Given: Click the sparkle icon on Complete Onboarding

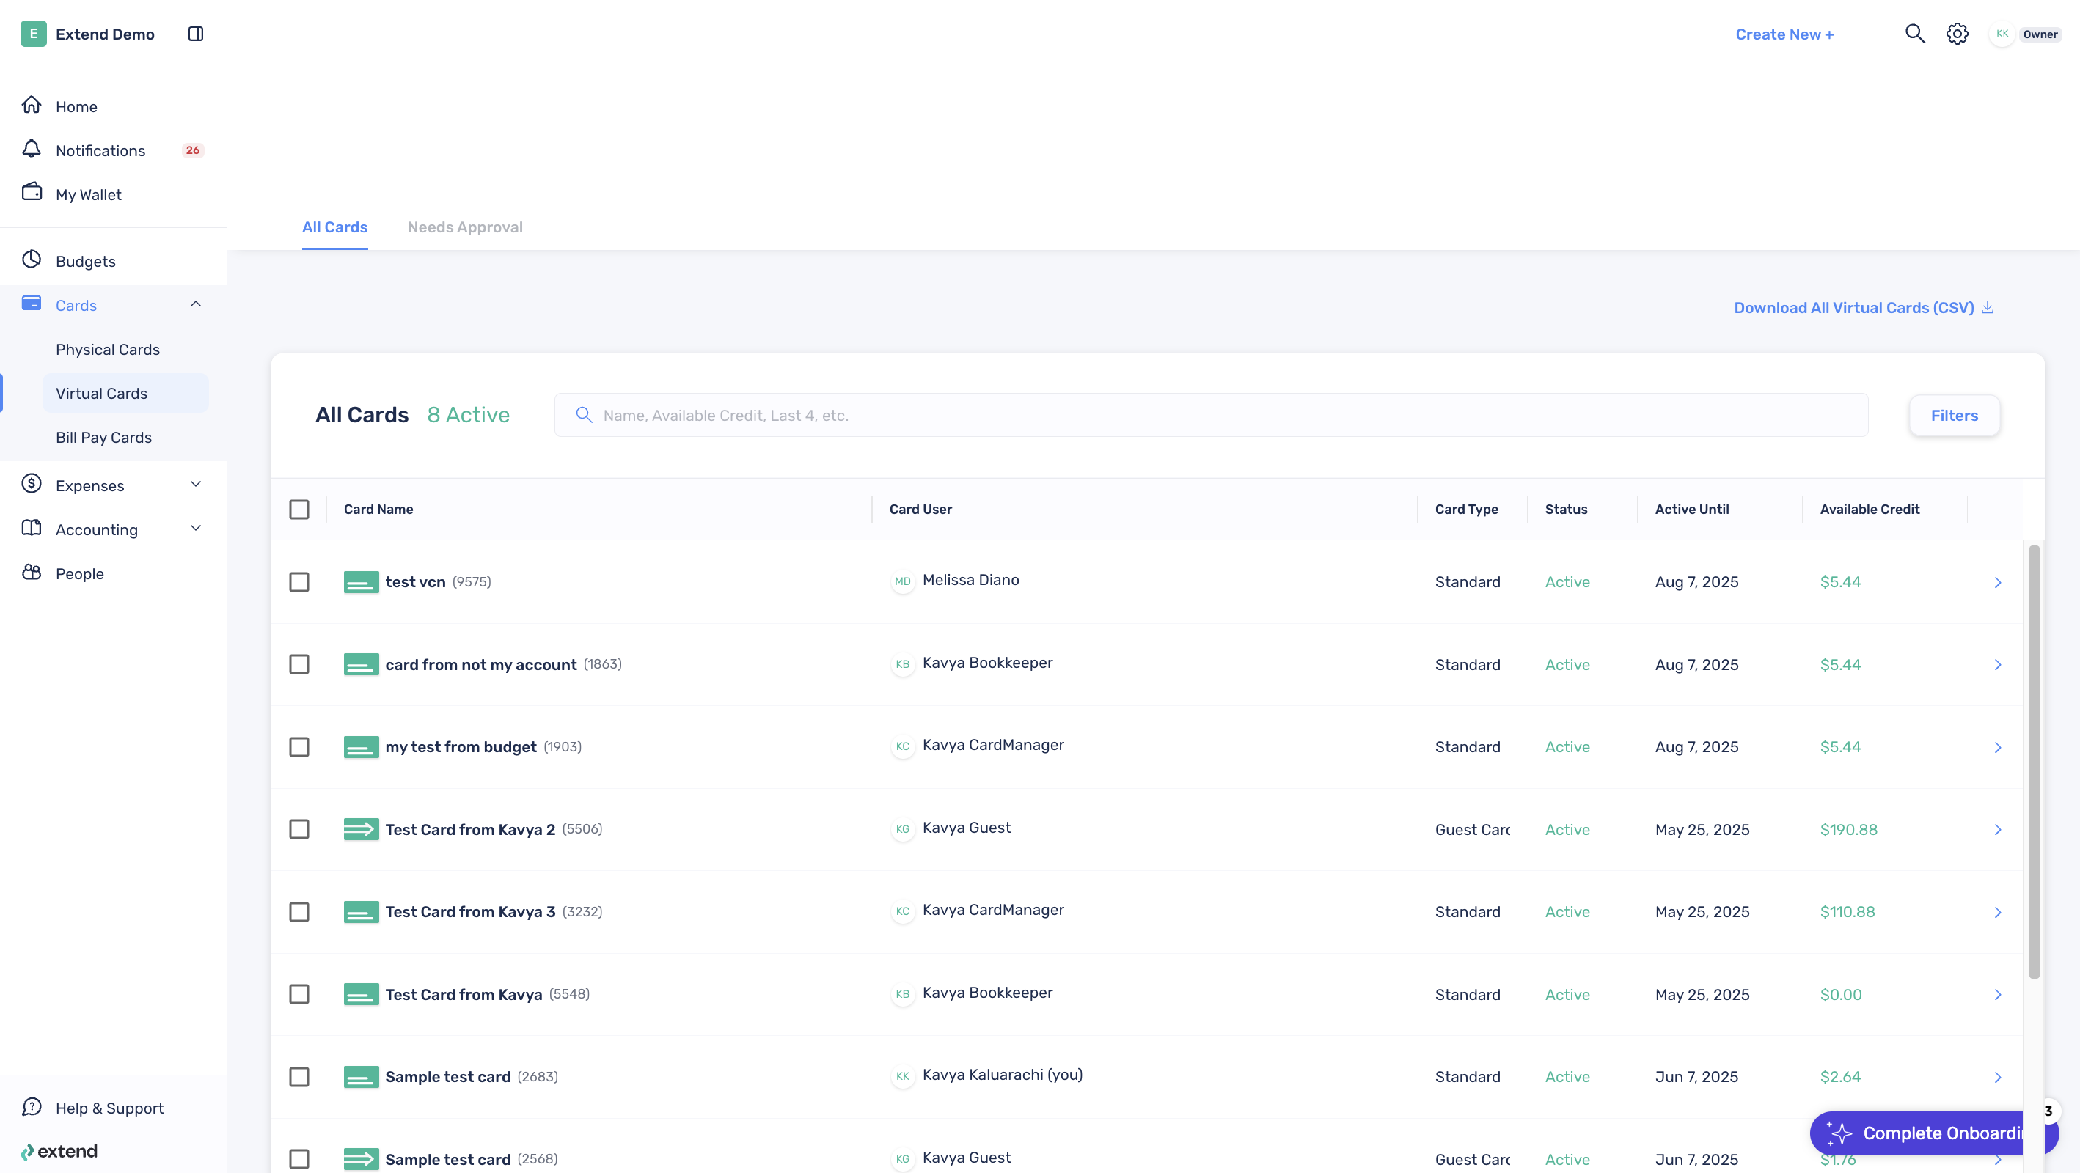Looking at the screenshot, I should [1839, 1133].
